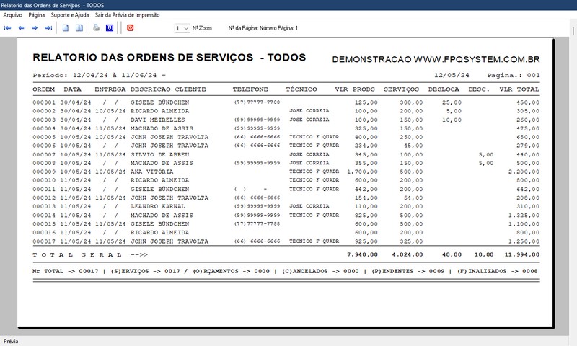Go to the first page arrow

pyautogui.click(x=8, y=28)
